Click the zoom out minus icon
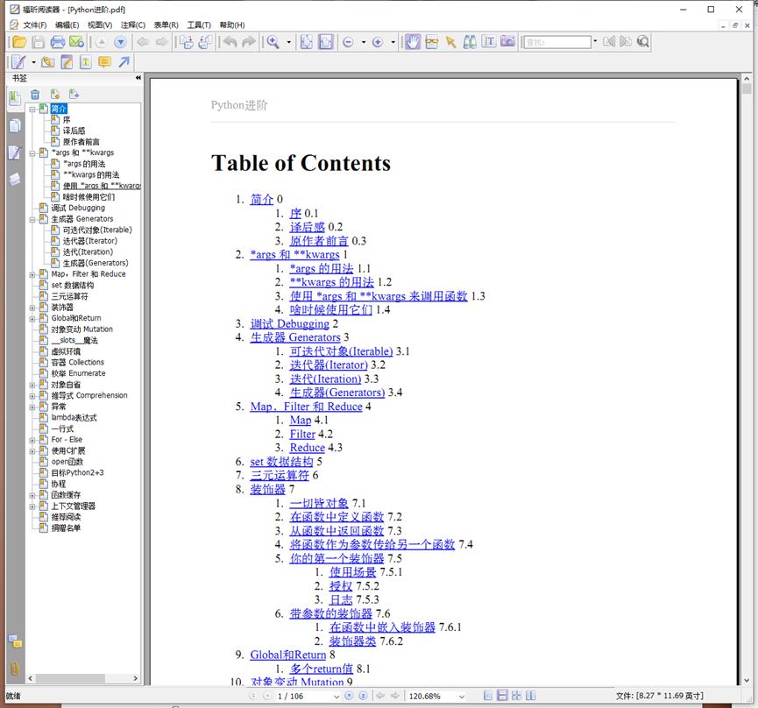The image size is (758, 708). (x=348, y=43)
